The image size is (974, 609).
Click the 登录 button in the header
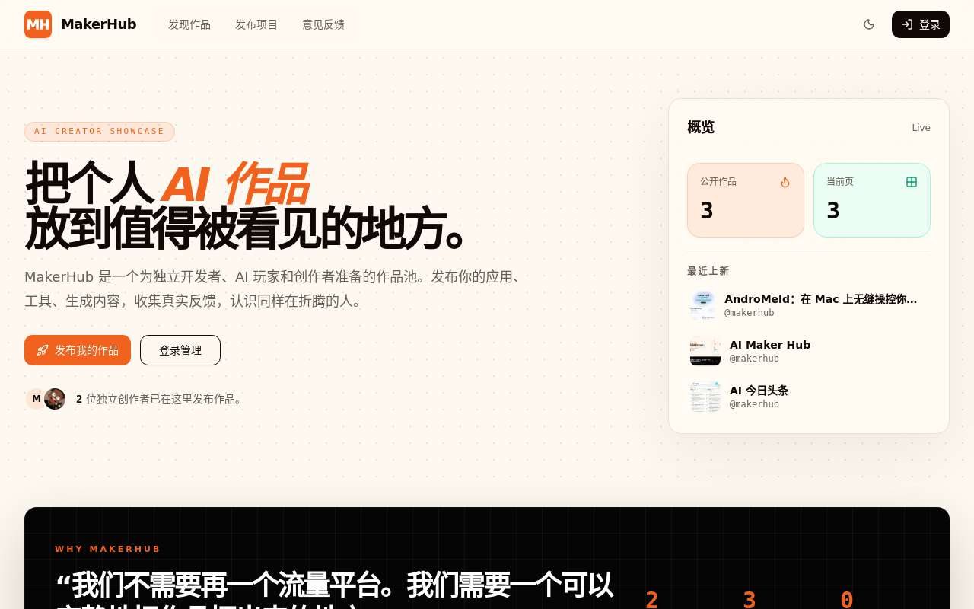click(921, 24)
